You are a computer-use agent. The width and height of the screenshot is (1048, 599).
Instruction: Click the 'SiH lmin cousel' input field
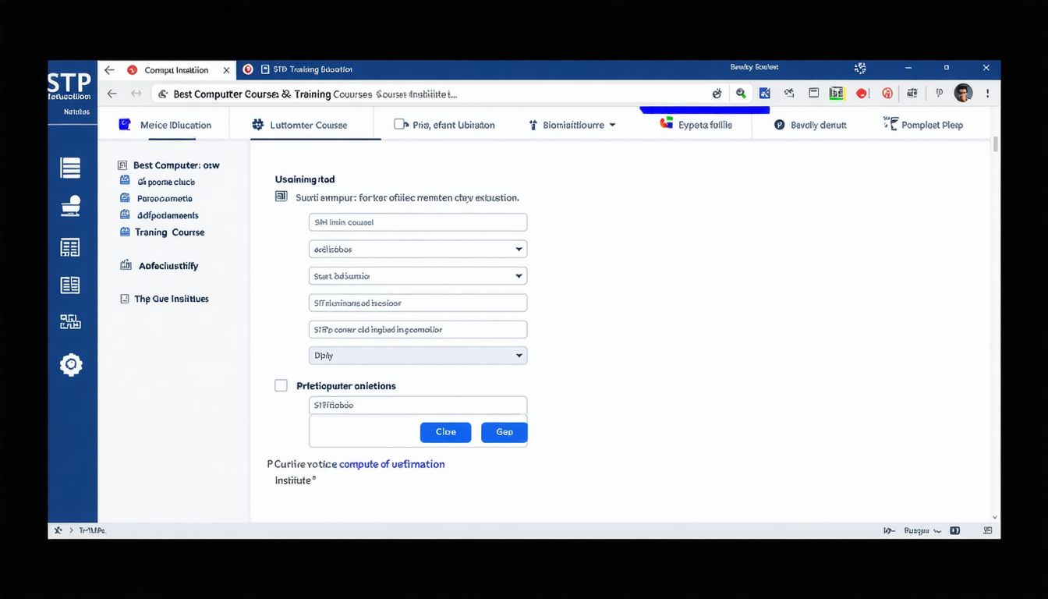click(418, 222)
